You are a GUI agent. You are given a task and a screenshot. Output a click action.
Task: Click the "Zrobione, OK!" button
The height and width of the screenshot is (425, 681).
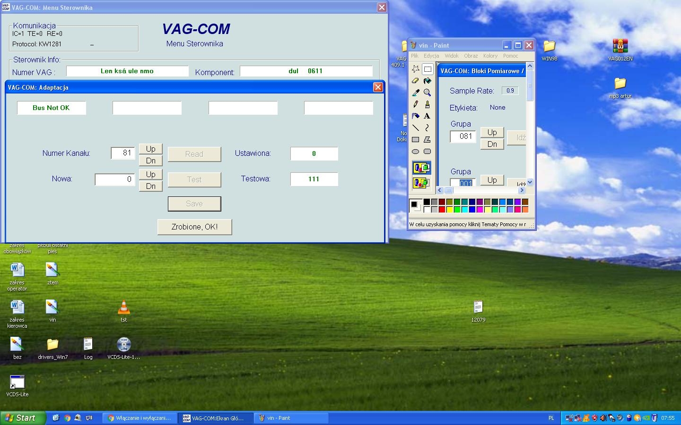(x=194, y=227)
